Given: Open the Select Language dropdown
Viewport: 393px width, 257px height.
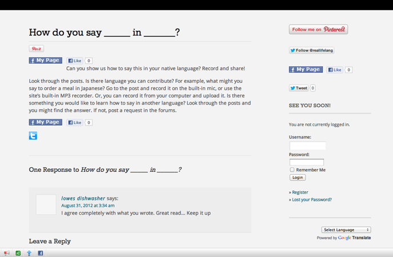Looking at the screenshot, I should 346,230.
